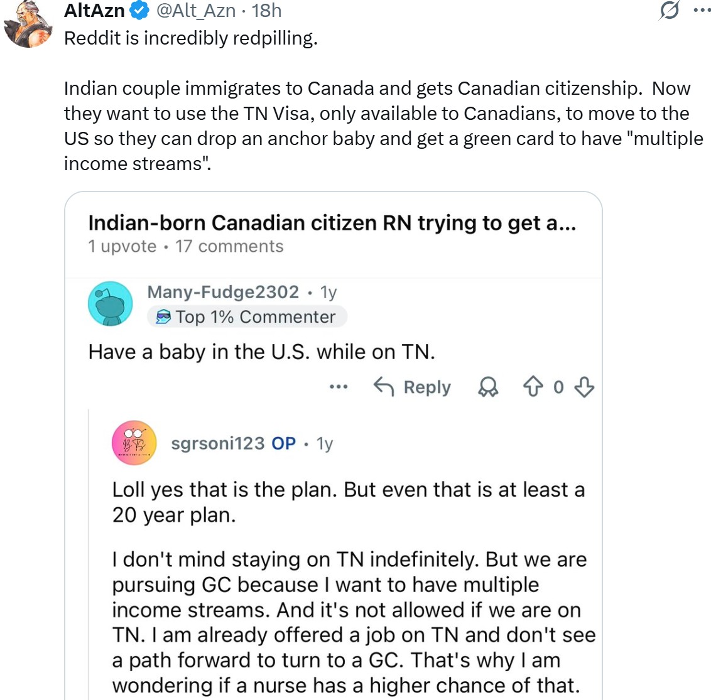Click the OP label beside sgrsoni123
The width and height of the screenshot is (711, 700).
pyautogui.click(x=283, y=443)
